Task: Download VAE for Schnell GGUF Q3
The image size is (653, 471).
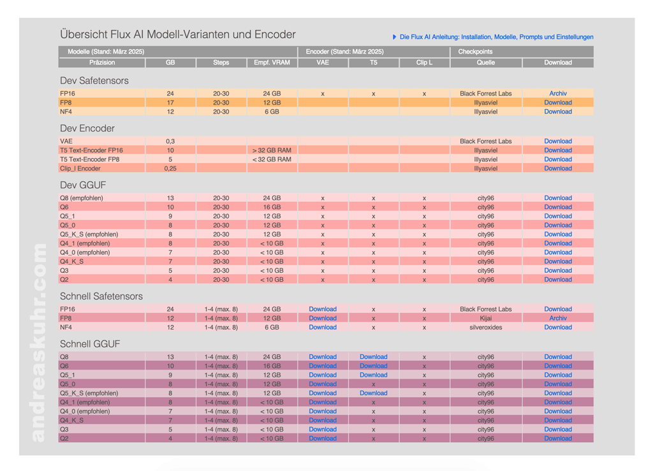Action: click(x=323, y=430)
